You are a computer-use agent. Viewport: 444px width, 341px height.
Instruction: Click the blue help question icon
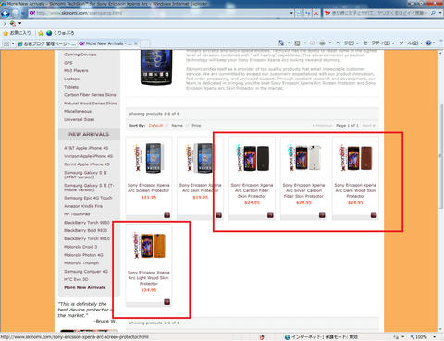point(428,43)
